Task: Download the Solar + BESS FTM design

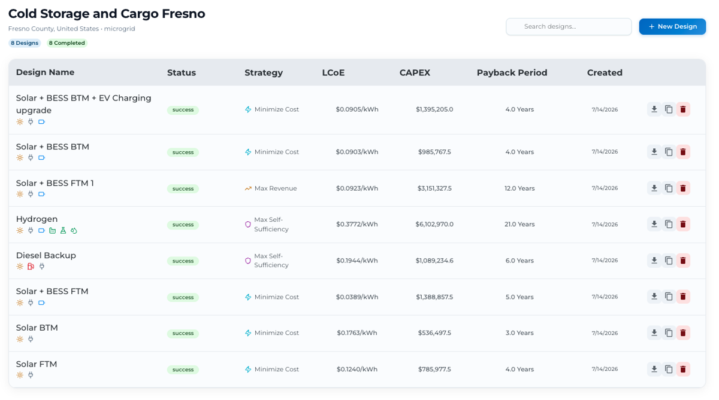Action: click(654, 297)
